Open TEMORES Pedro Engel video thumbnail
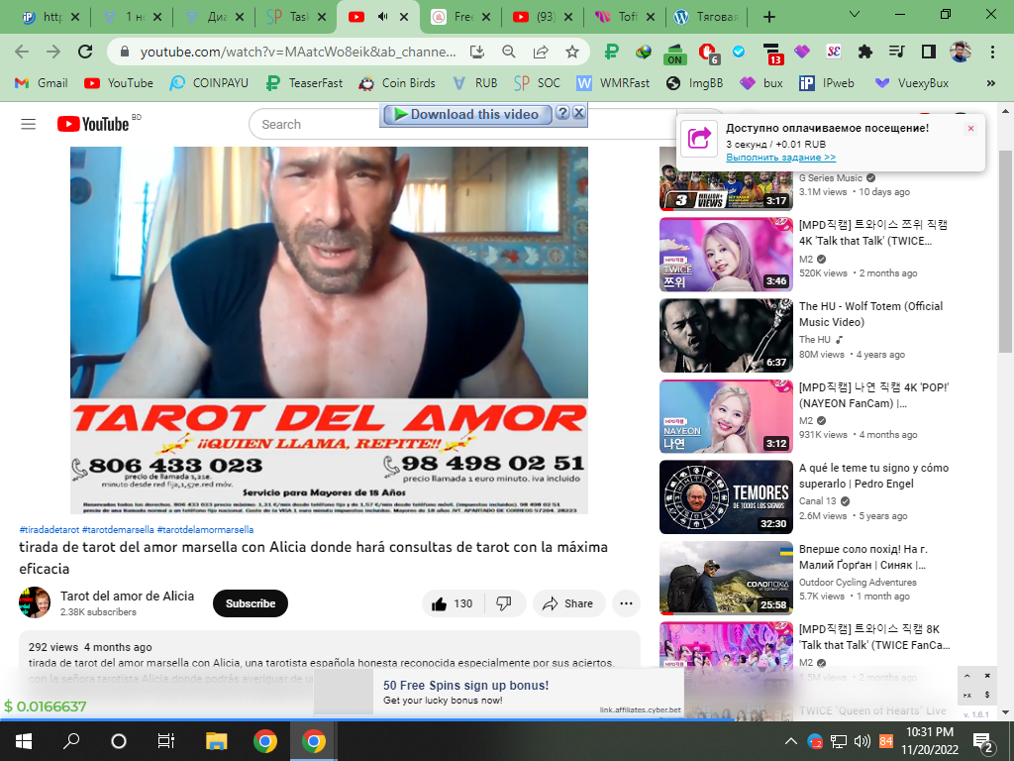The height and width of the screenshot is (761, 1014). coord(726,497)
